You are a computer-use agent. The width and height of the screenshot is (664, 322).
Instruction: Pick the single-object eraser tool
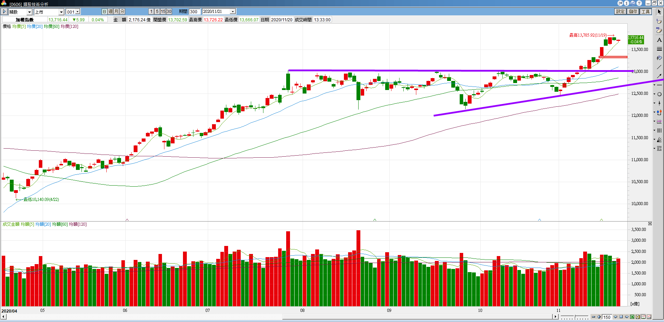pyautogui.click(x=659, y=21)
